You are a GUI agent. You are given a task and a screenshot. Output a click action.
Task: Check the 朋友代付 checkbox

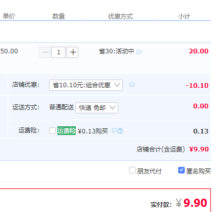[x=132, y=170]
